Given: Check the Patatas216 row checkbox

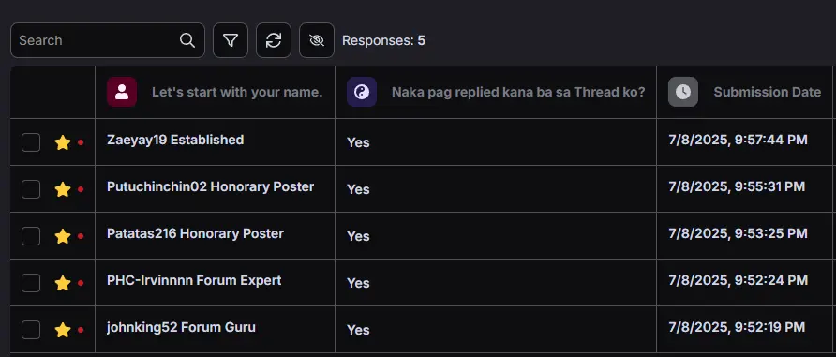Looking at the screenshot, I should pos(31,236).
